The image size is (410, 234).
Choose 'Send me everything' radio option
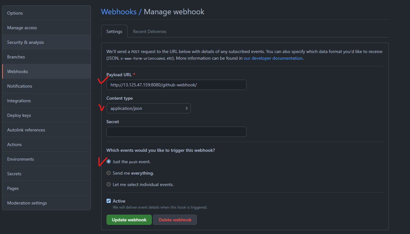click(109, 173)
